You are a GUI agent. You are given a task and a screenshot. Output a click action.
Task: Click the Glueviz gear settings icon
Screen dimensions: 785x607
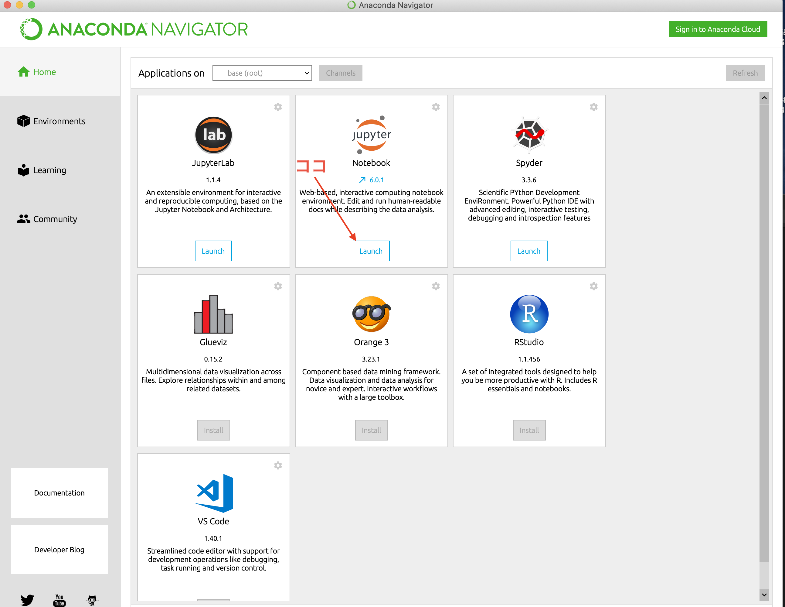pos(278,286)
